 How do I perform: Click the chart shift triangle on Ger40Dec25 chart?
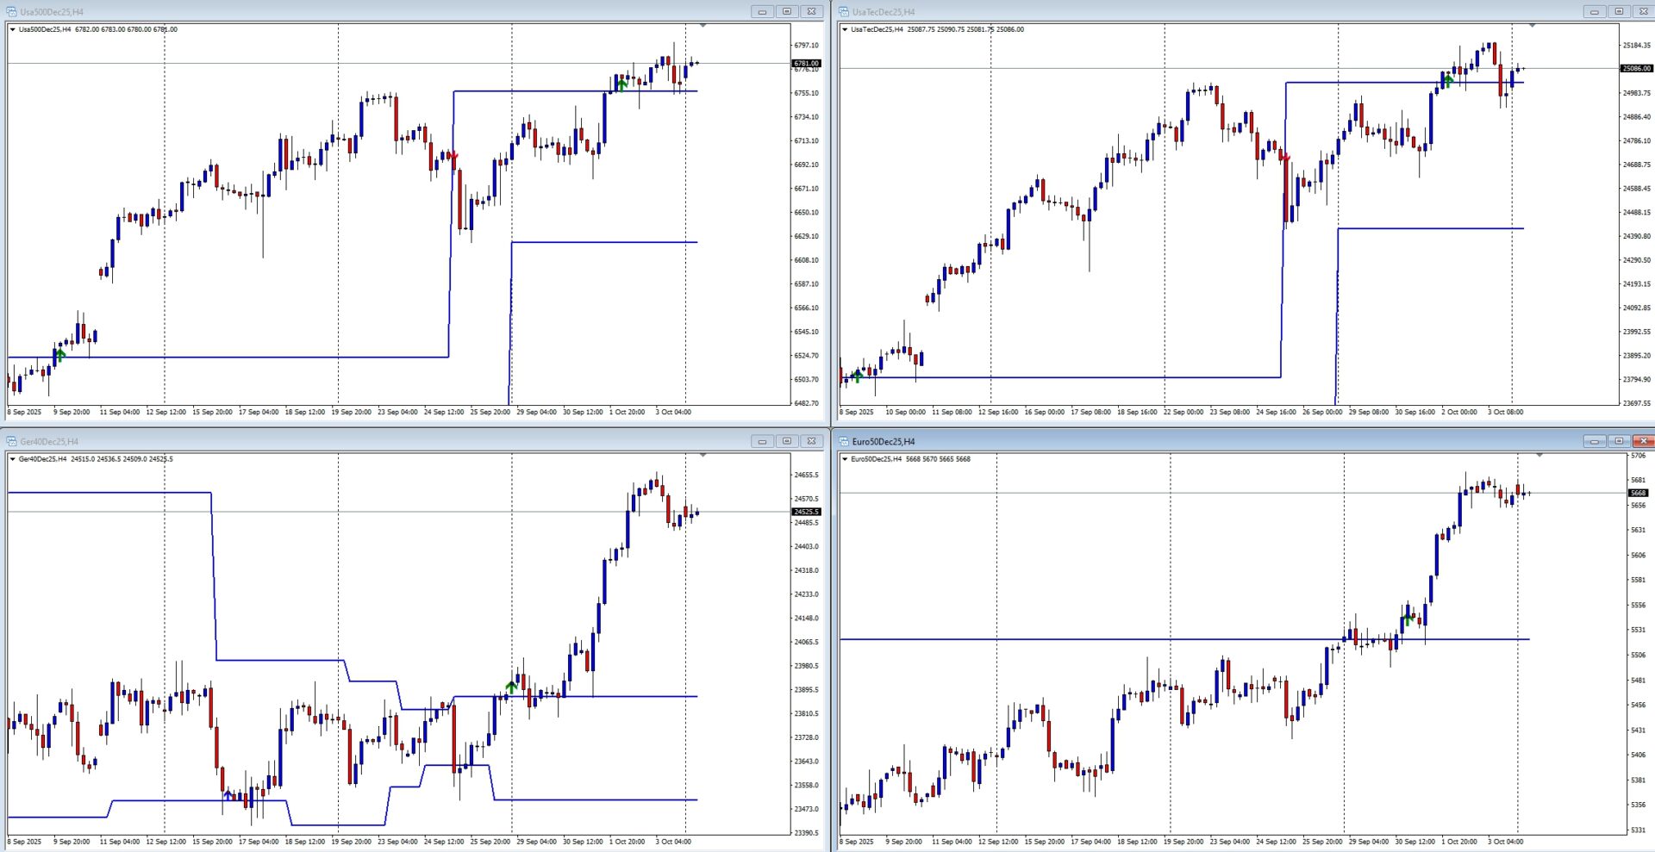click(x=703, y=455)
